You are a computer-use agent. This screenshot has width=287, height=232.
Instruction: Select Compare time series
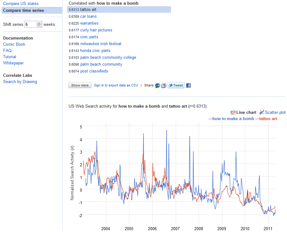(24, 11)
